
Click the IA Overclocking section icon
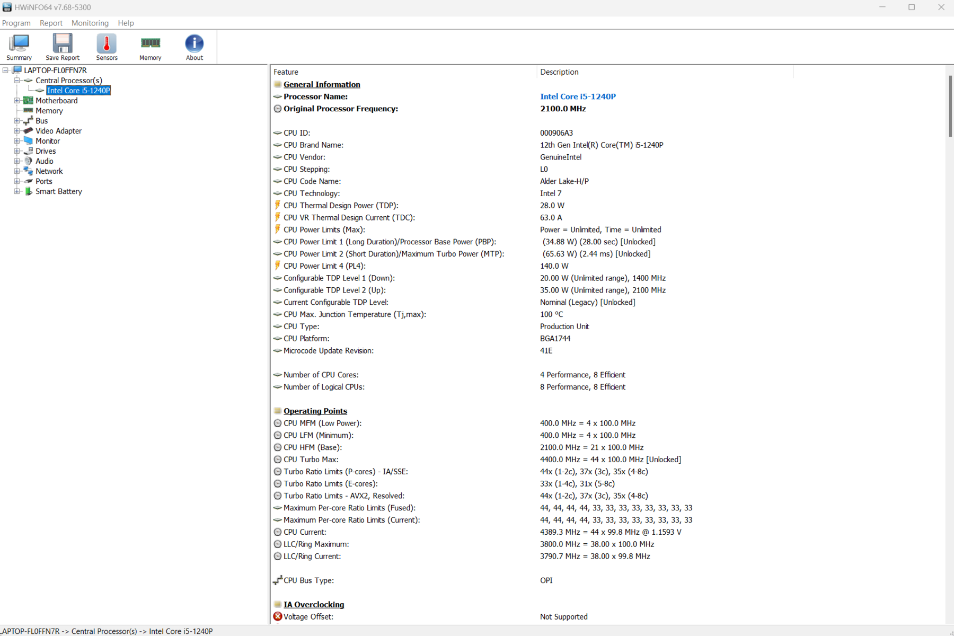(277, 604)
